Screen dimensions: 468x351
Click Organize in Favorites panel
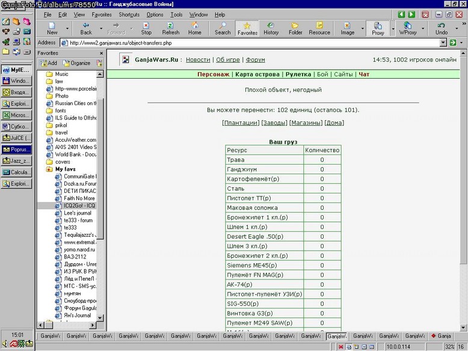(x=77, y=63)
